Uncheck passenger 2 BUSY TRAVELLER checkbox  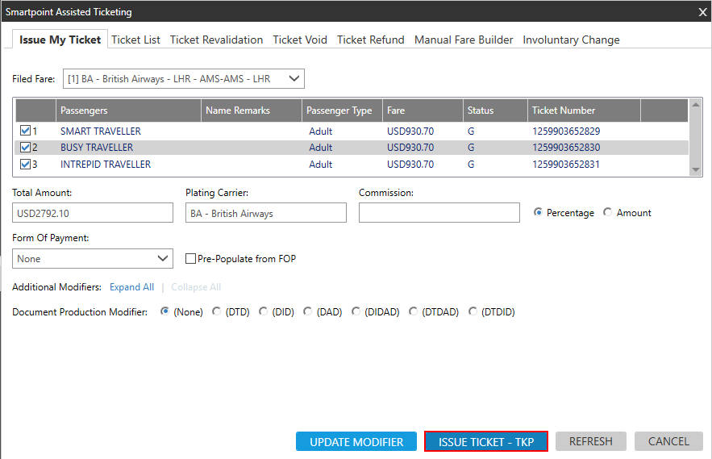click(25, 148)
